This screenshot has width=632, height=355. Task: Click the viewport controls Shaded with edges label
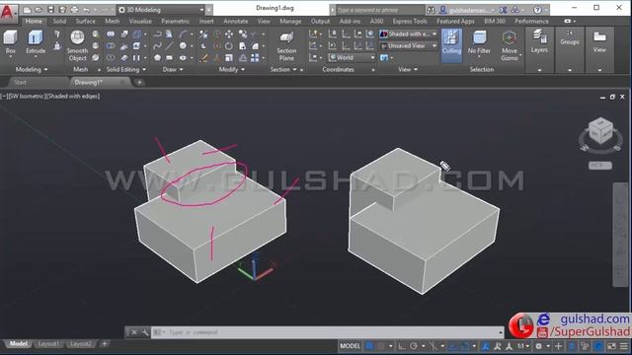tap(72, 97)
